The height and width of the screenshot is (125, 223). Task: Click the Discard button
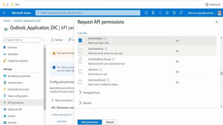[x=110, y=122]
